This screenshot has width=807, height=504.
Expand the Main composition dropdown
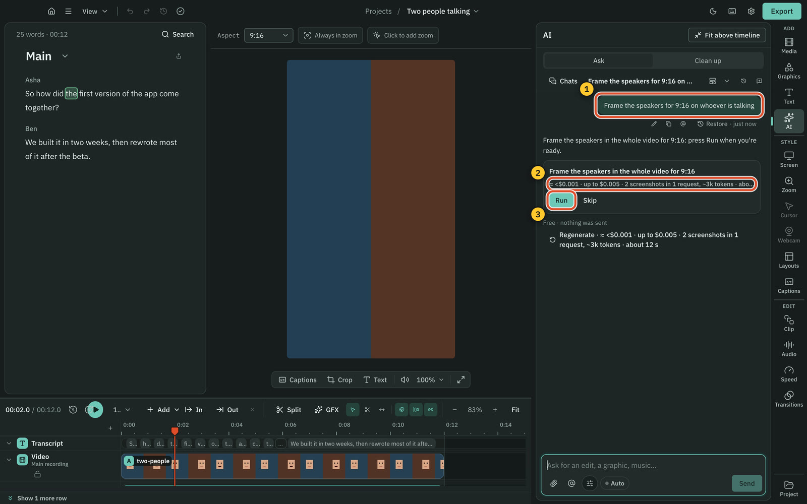click(x=65, y=56)
